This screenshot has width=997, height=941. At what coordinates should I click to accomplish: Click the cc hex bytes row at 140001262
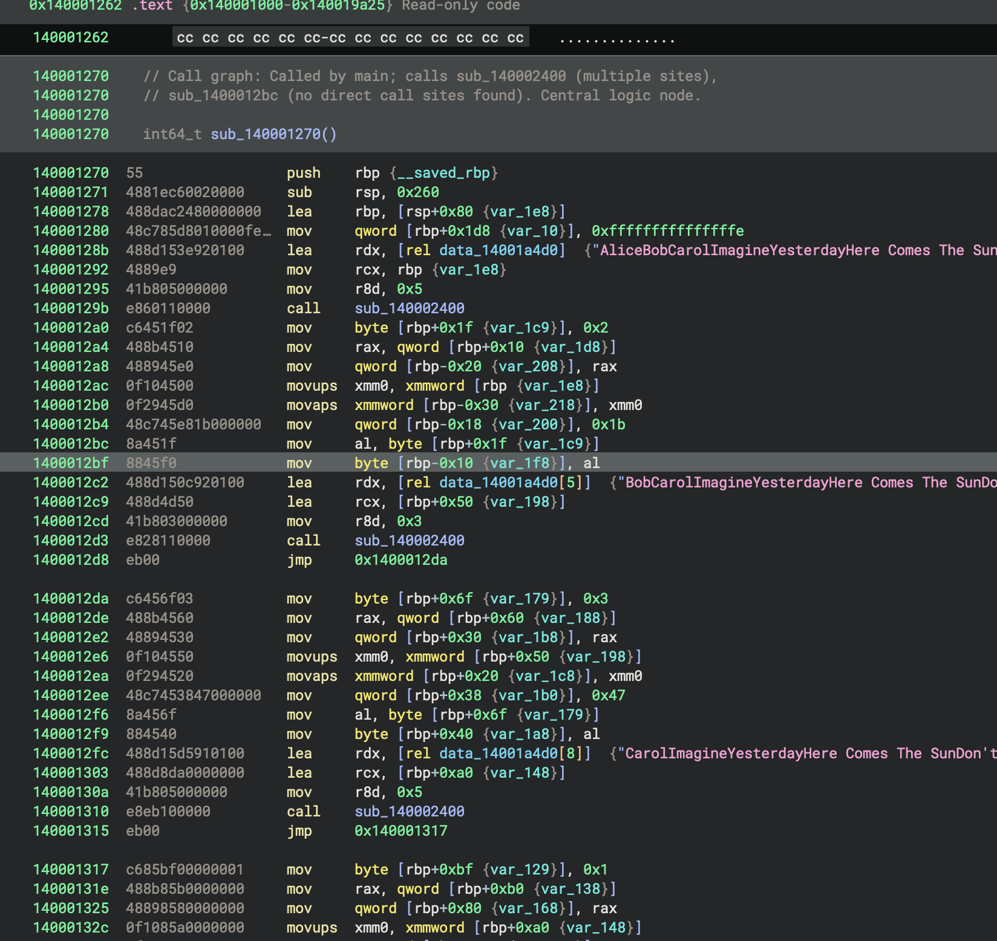coord(350,37)
